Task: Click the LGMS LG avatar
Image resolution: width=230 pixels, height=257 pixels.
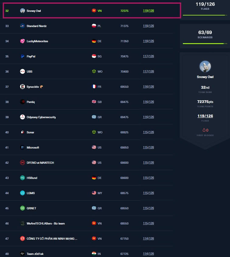Action: pyautogui.click(x=23, y=193)
